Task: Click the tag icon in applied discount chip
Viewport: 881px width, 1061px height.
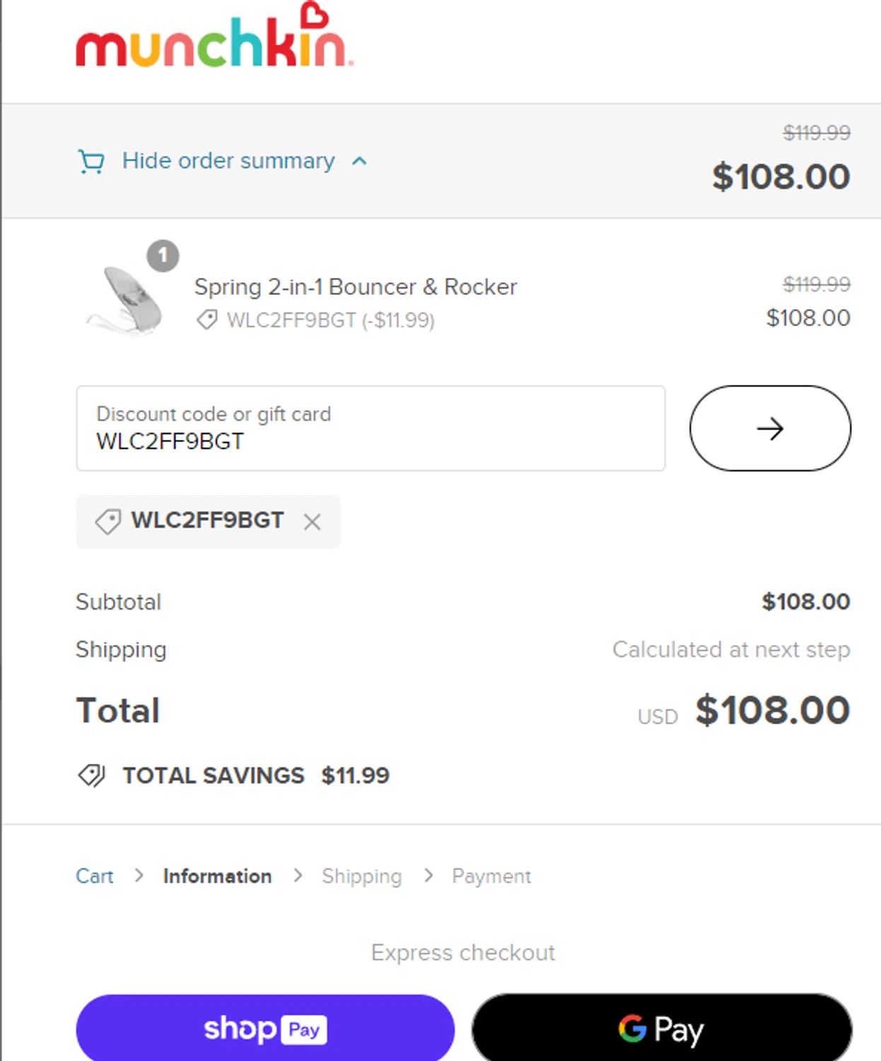Action: (x=108, y=522)
